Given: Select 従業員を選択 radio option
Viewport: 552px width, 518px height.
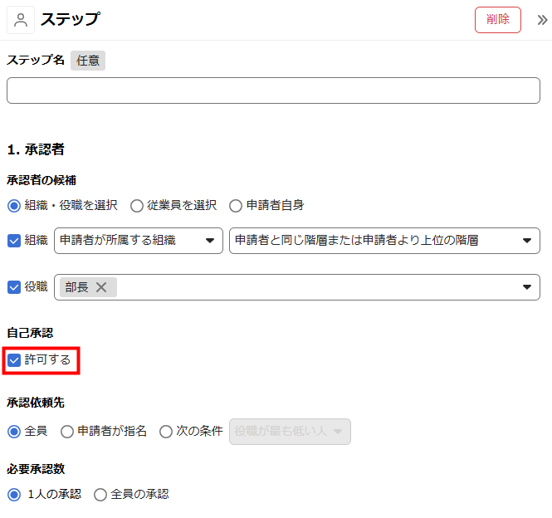Looking at the screenshot, I should pos(137,205).
